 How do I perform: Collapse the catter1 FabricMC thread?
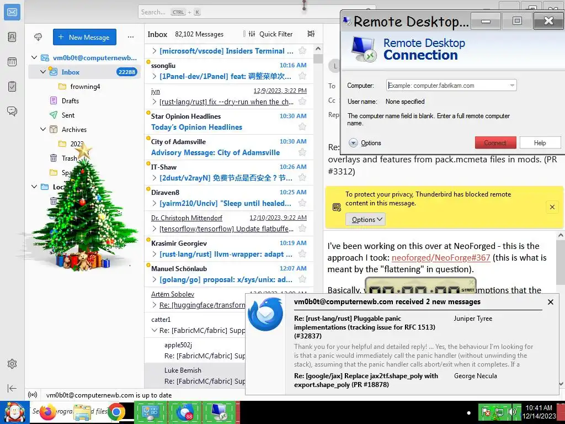[x=154, y=330]
